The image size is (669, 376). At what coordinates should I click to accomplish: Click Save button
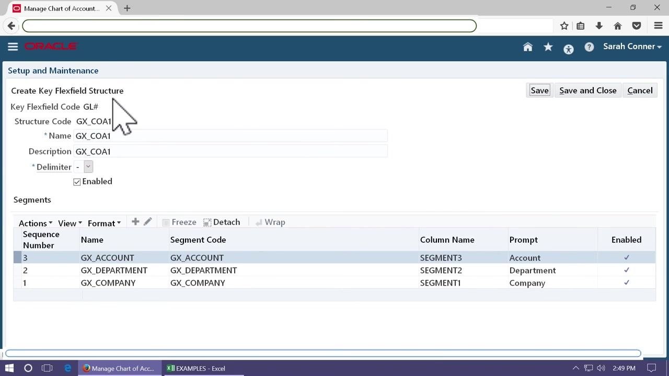(539, 90)
